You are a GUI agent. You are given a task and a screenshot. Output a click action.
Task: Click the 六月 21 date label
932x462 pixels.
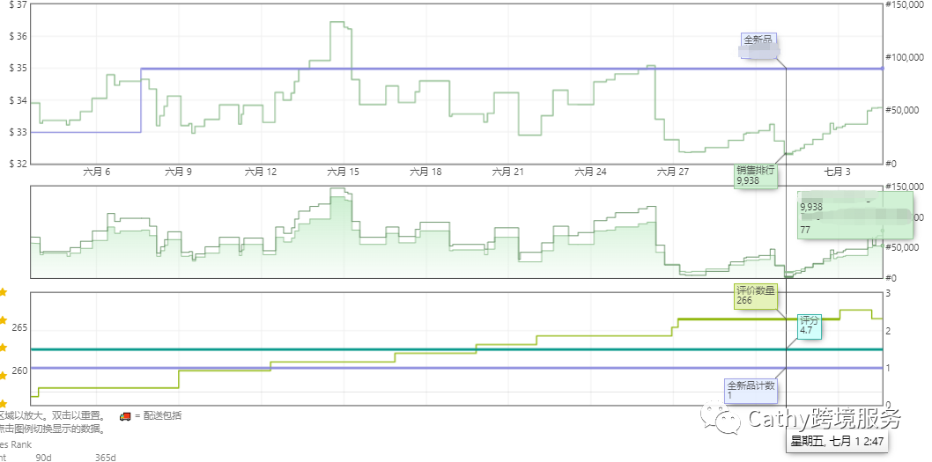pyautogui.click(x=509, y=172)
